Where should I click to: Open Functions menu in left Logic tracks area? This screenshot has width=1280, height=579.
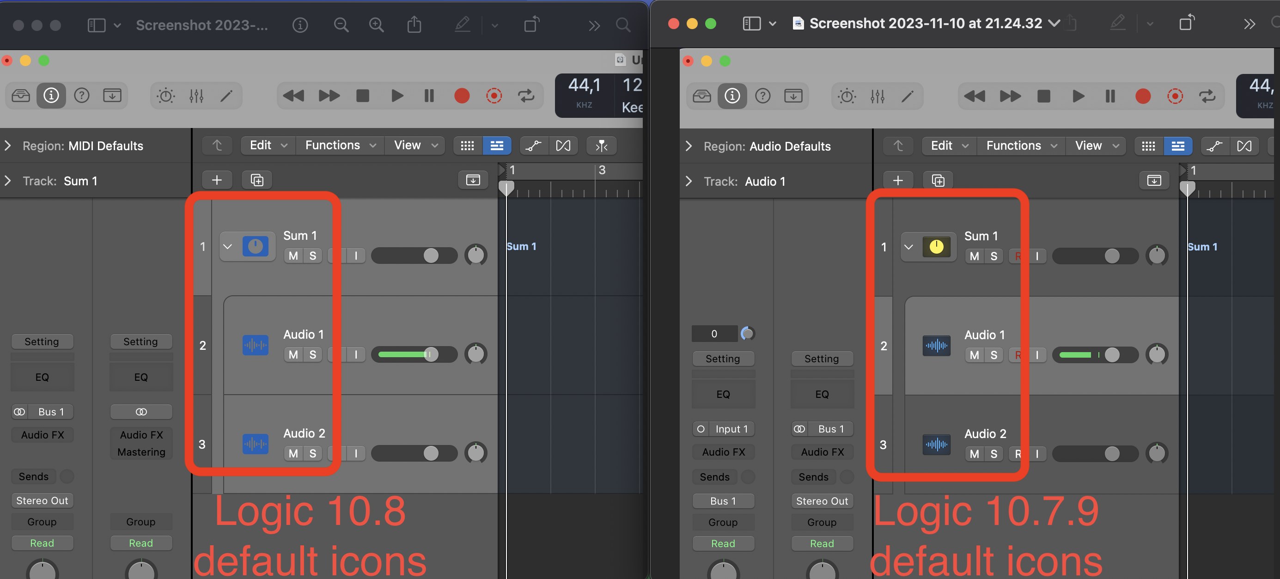[x=341, y=145]
